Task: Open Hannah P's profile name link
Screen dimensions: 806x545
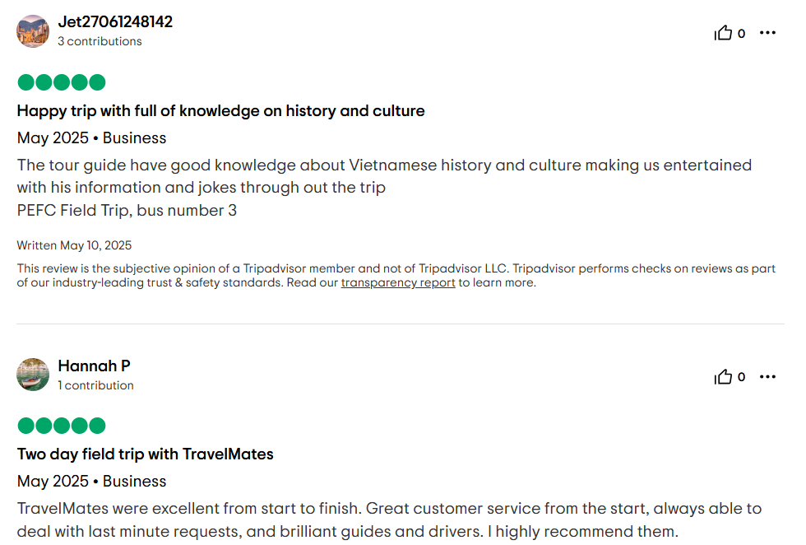Action: (x=94, y=366)
